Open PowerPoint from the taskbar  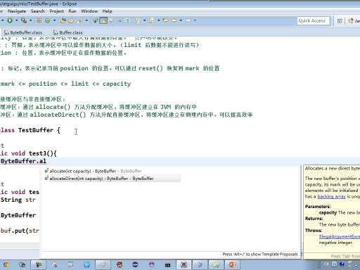232,265
